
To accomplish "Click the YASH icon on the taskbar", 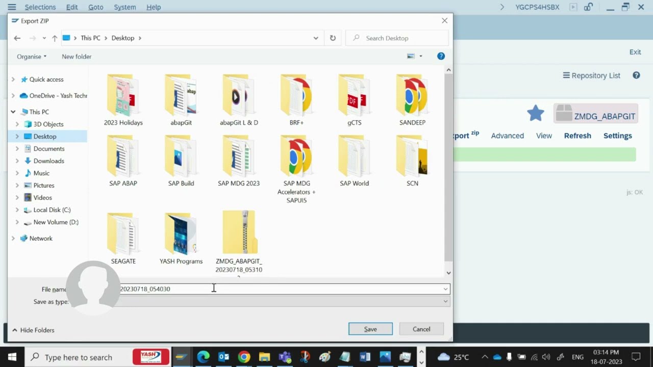I will click(151, 357).
